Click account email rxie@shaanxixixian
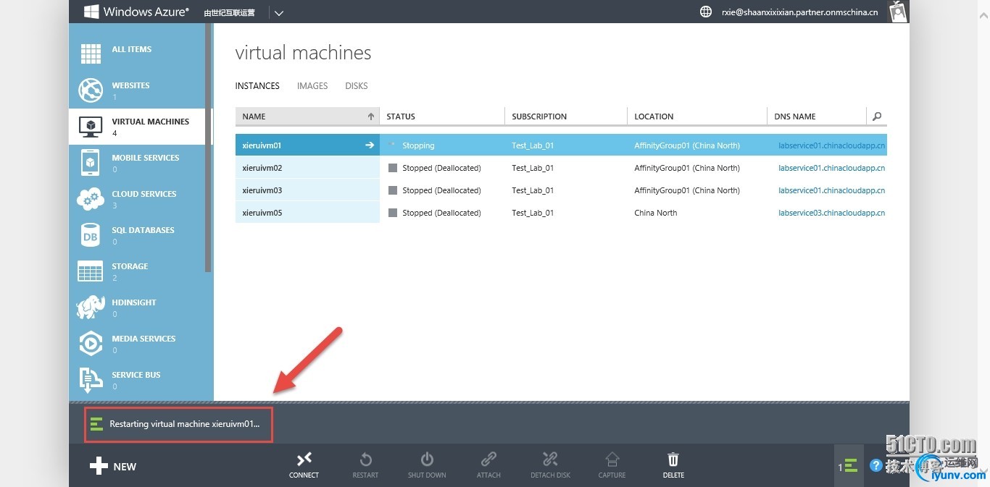Image resolution: width=990 pixels, height=487 pixels. [x=800, y=12]
